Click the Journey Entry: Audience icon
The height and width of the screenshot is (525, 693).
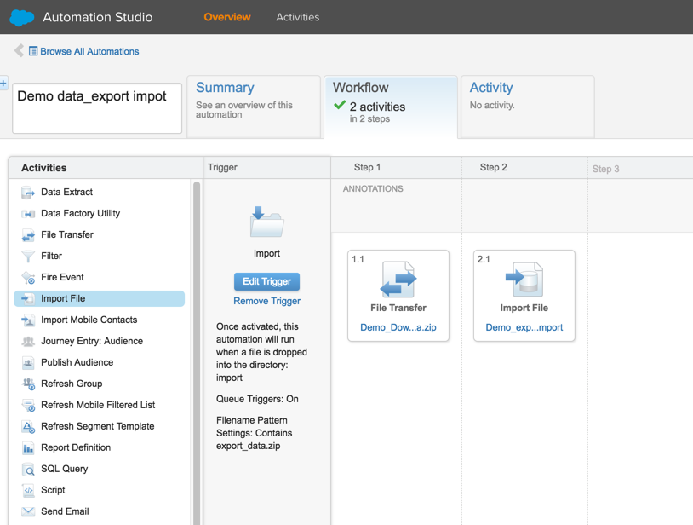point(28,341)
